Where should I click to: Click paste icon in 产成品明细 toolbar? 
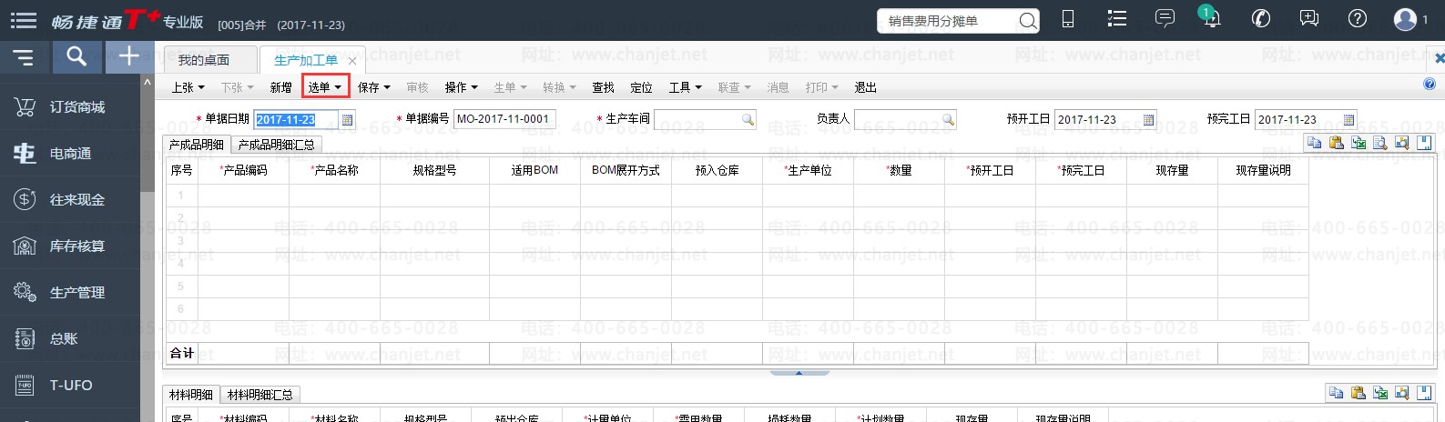[x=1336, y=143]
